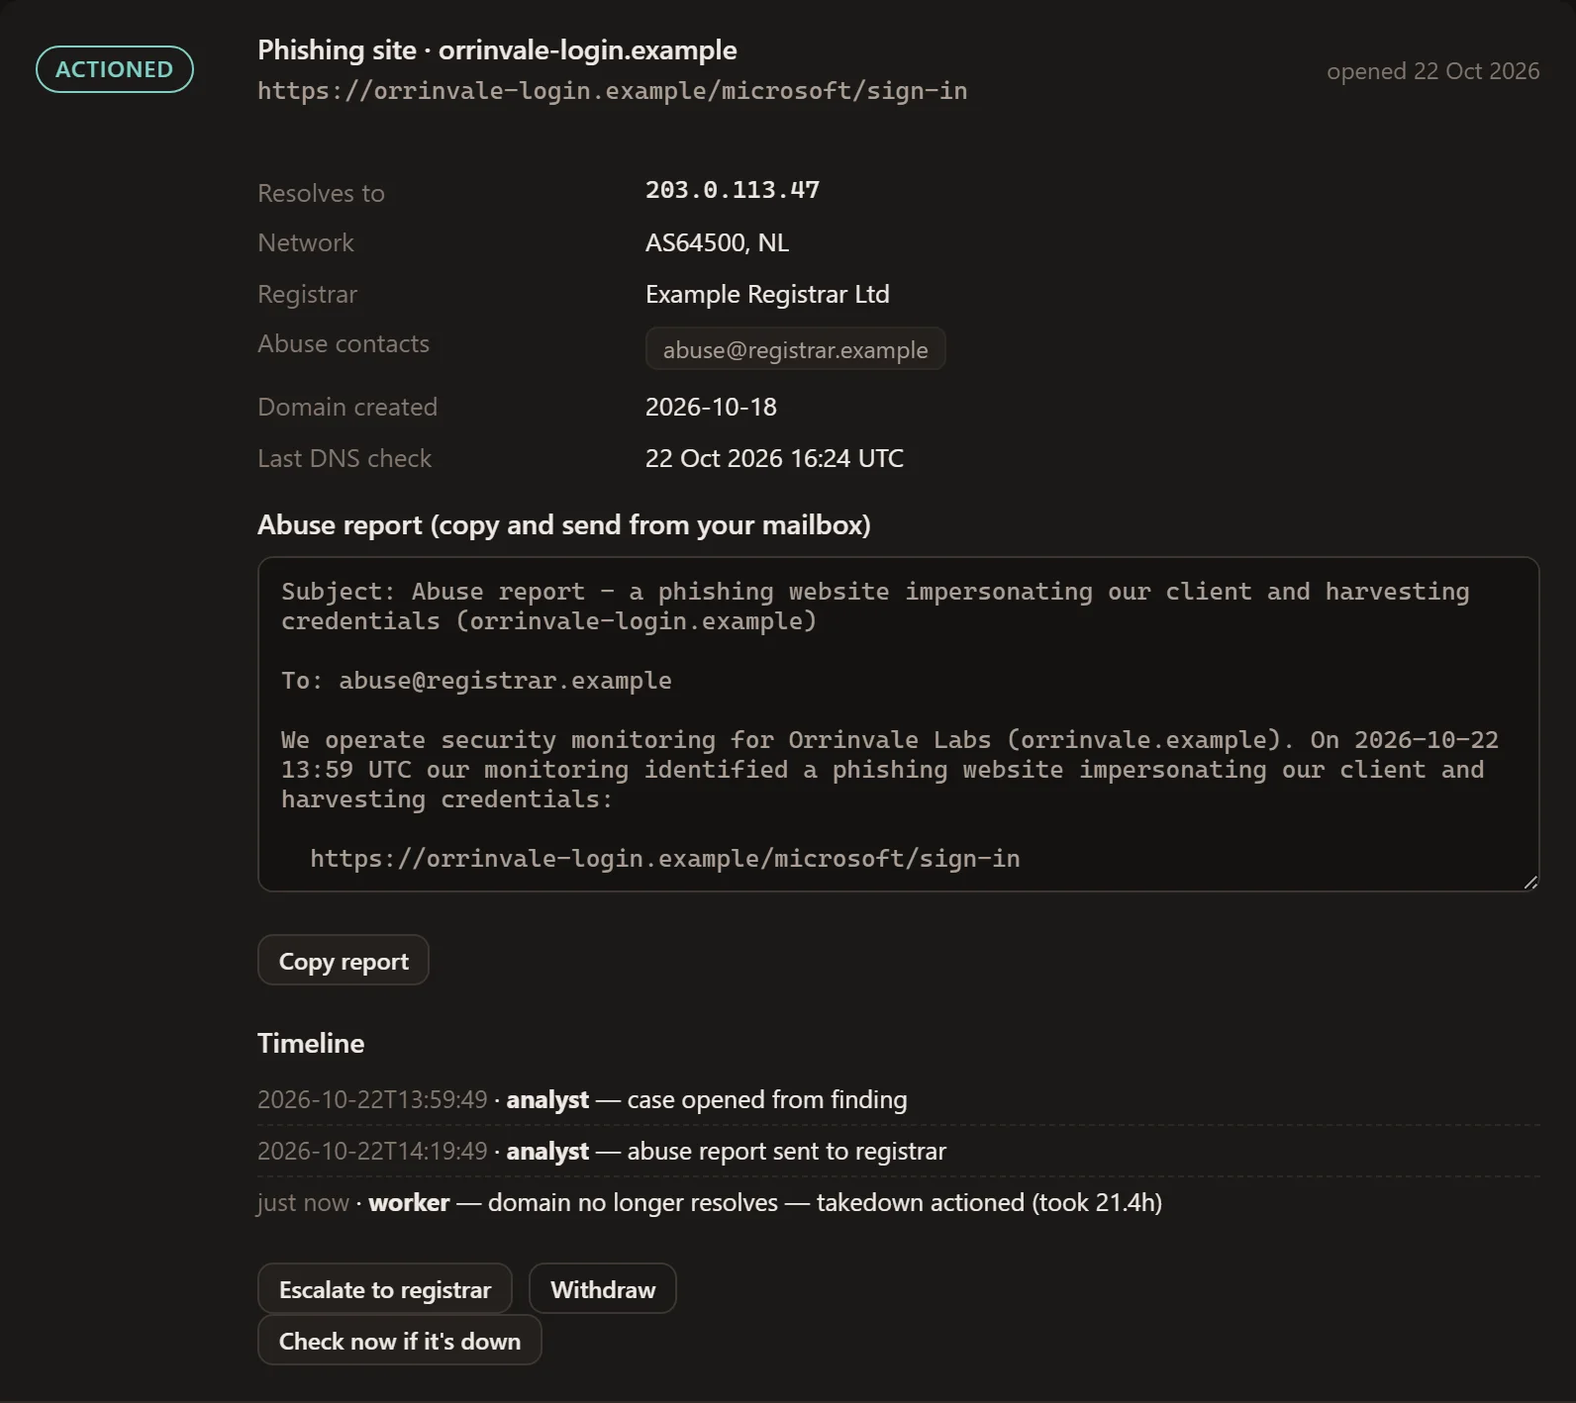Click the Last DNS check label
Screen dimensions: 1576x1403
345,458
